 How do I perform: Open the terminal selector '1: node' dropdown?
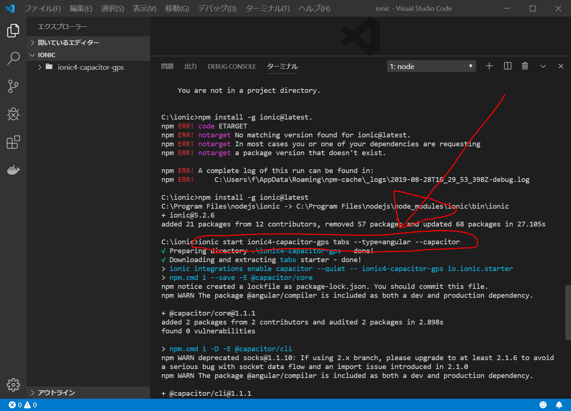click(x=431, y=66)
